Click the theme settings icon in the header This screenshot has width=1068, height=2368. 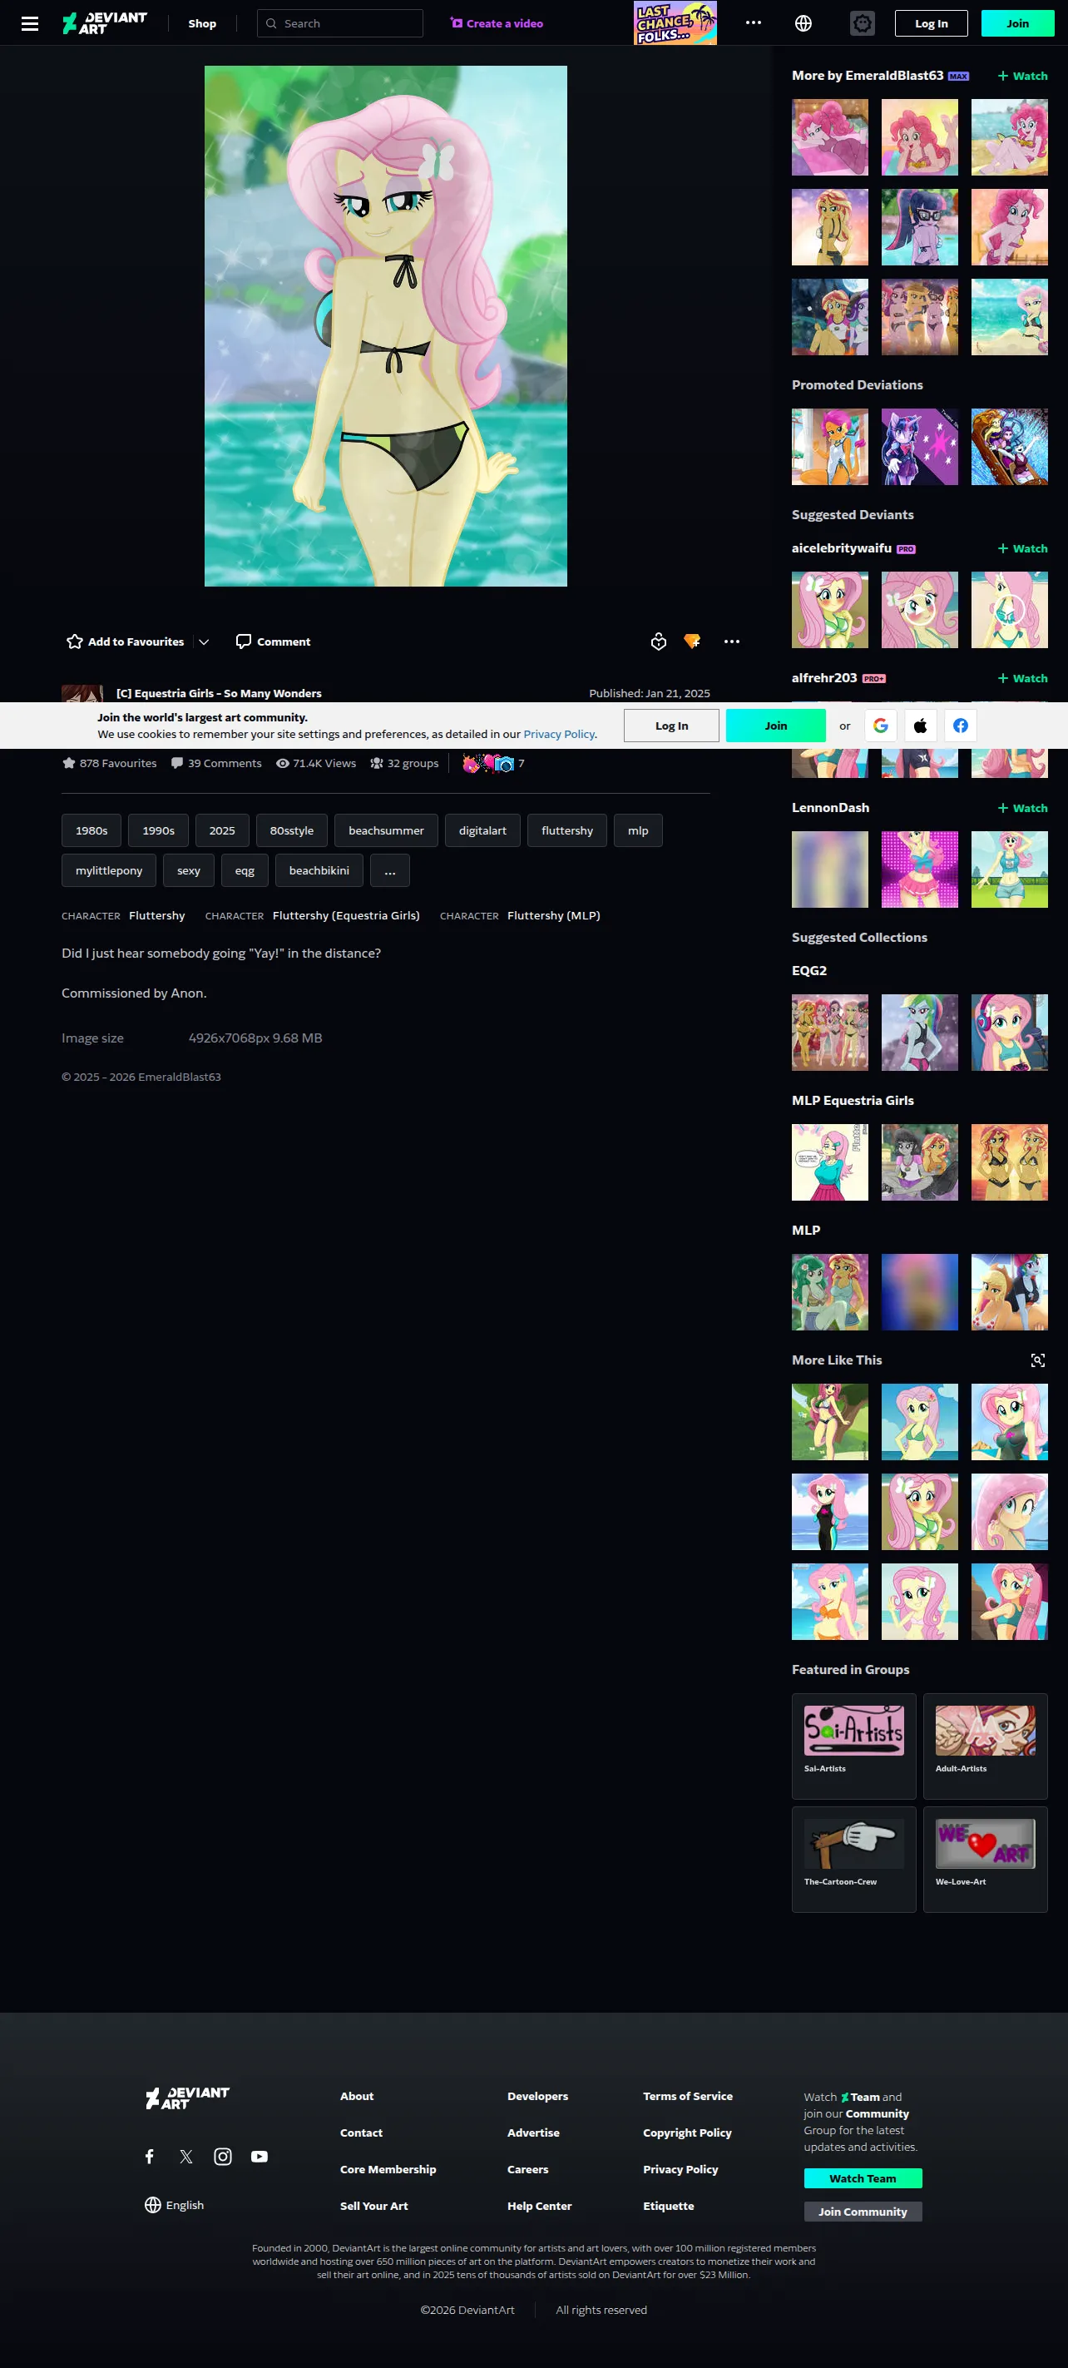coord(862,24)
